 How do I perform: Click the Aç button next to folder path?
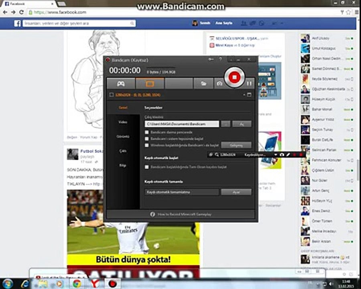[242, 124]
